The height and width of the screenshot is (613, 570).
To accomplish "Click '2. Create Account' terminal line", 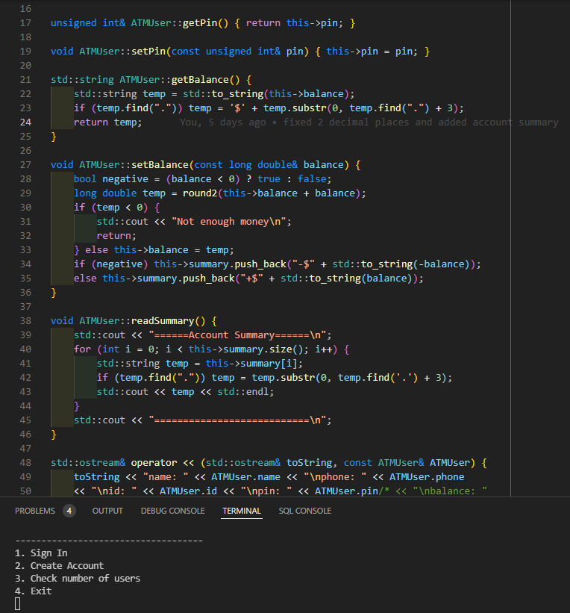I will (x=60, y=566).
